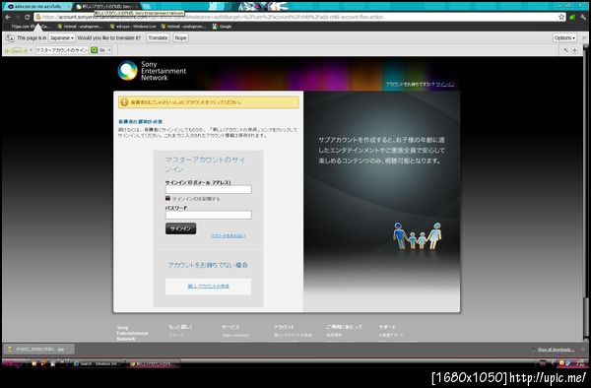Open the translation Options dropdown

pos(564,38)
